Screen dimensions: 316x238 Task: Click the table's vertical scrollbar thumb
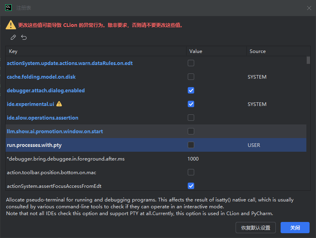click(308, 60)
